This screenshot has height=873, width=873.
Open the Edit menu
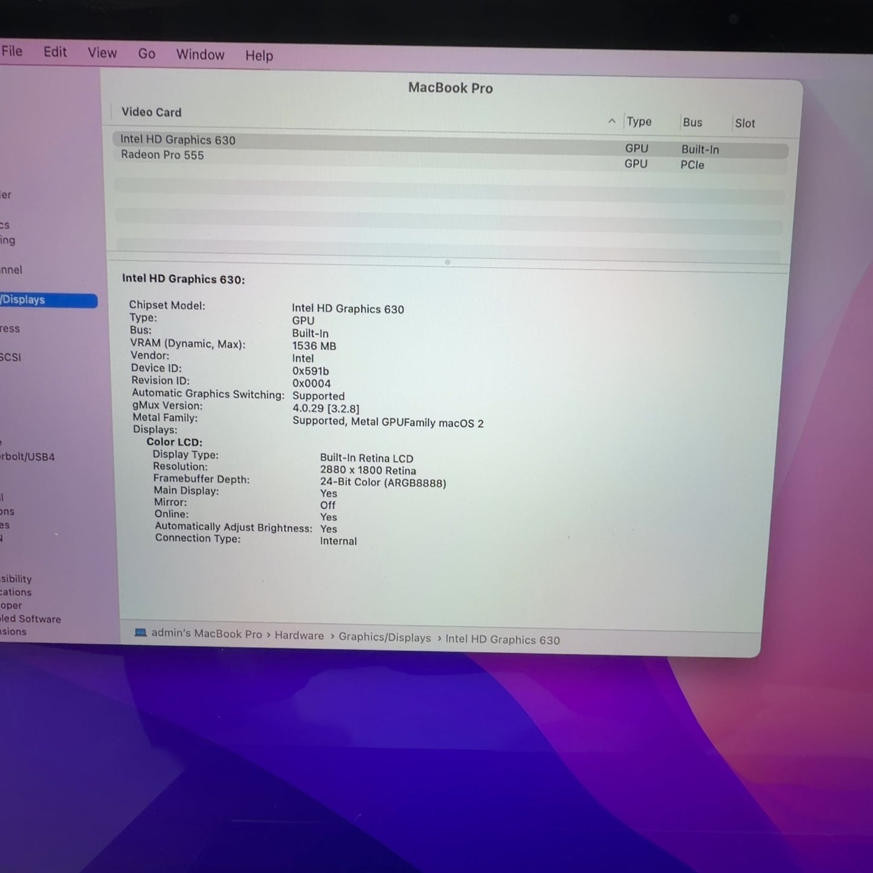click(x=55, y=52)
